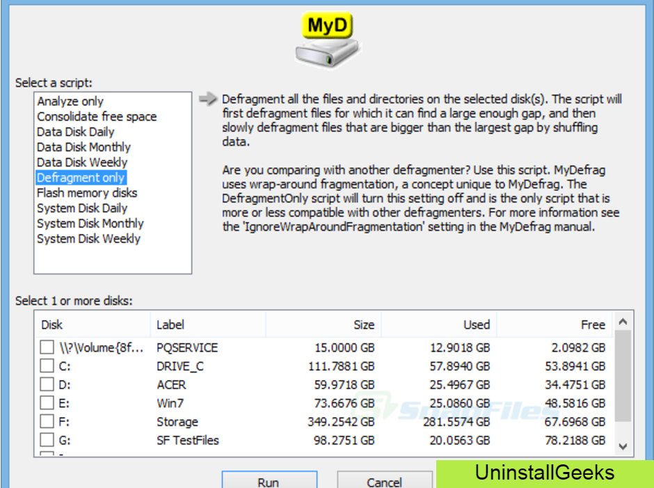Click the 67.6968 GB free value
This screenshot has height=488, width=654.
click(x=575, y=422)
